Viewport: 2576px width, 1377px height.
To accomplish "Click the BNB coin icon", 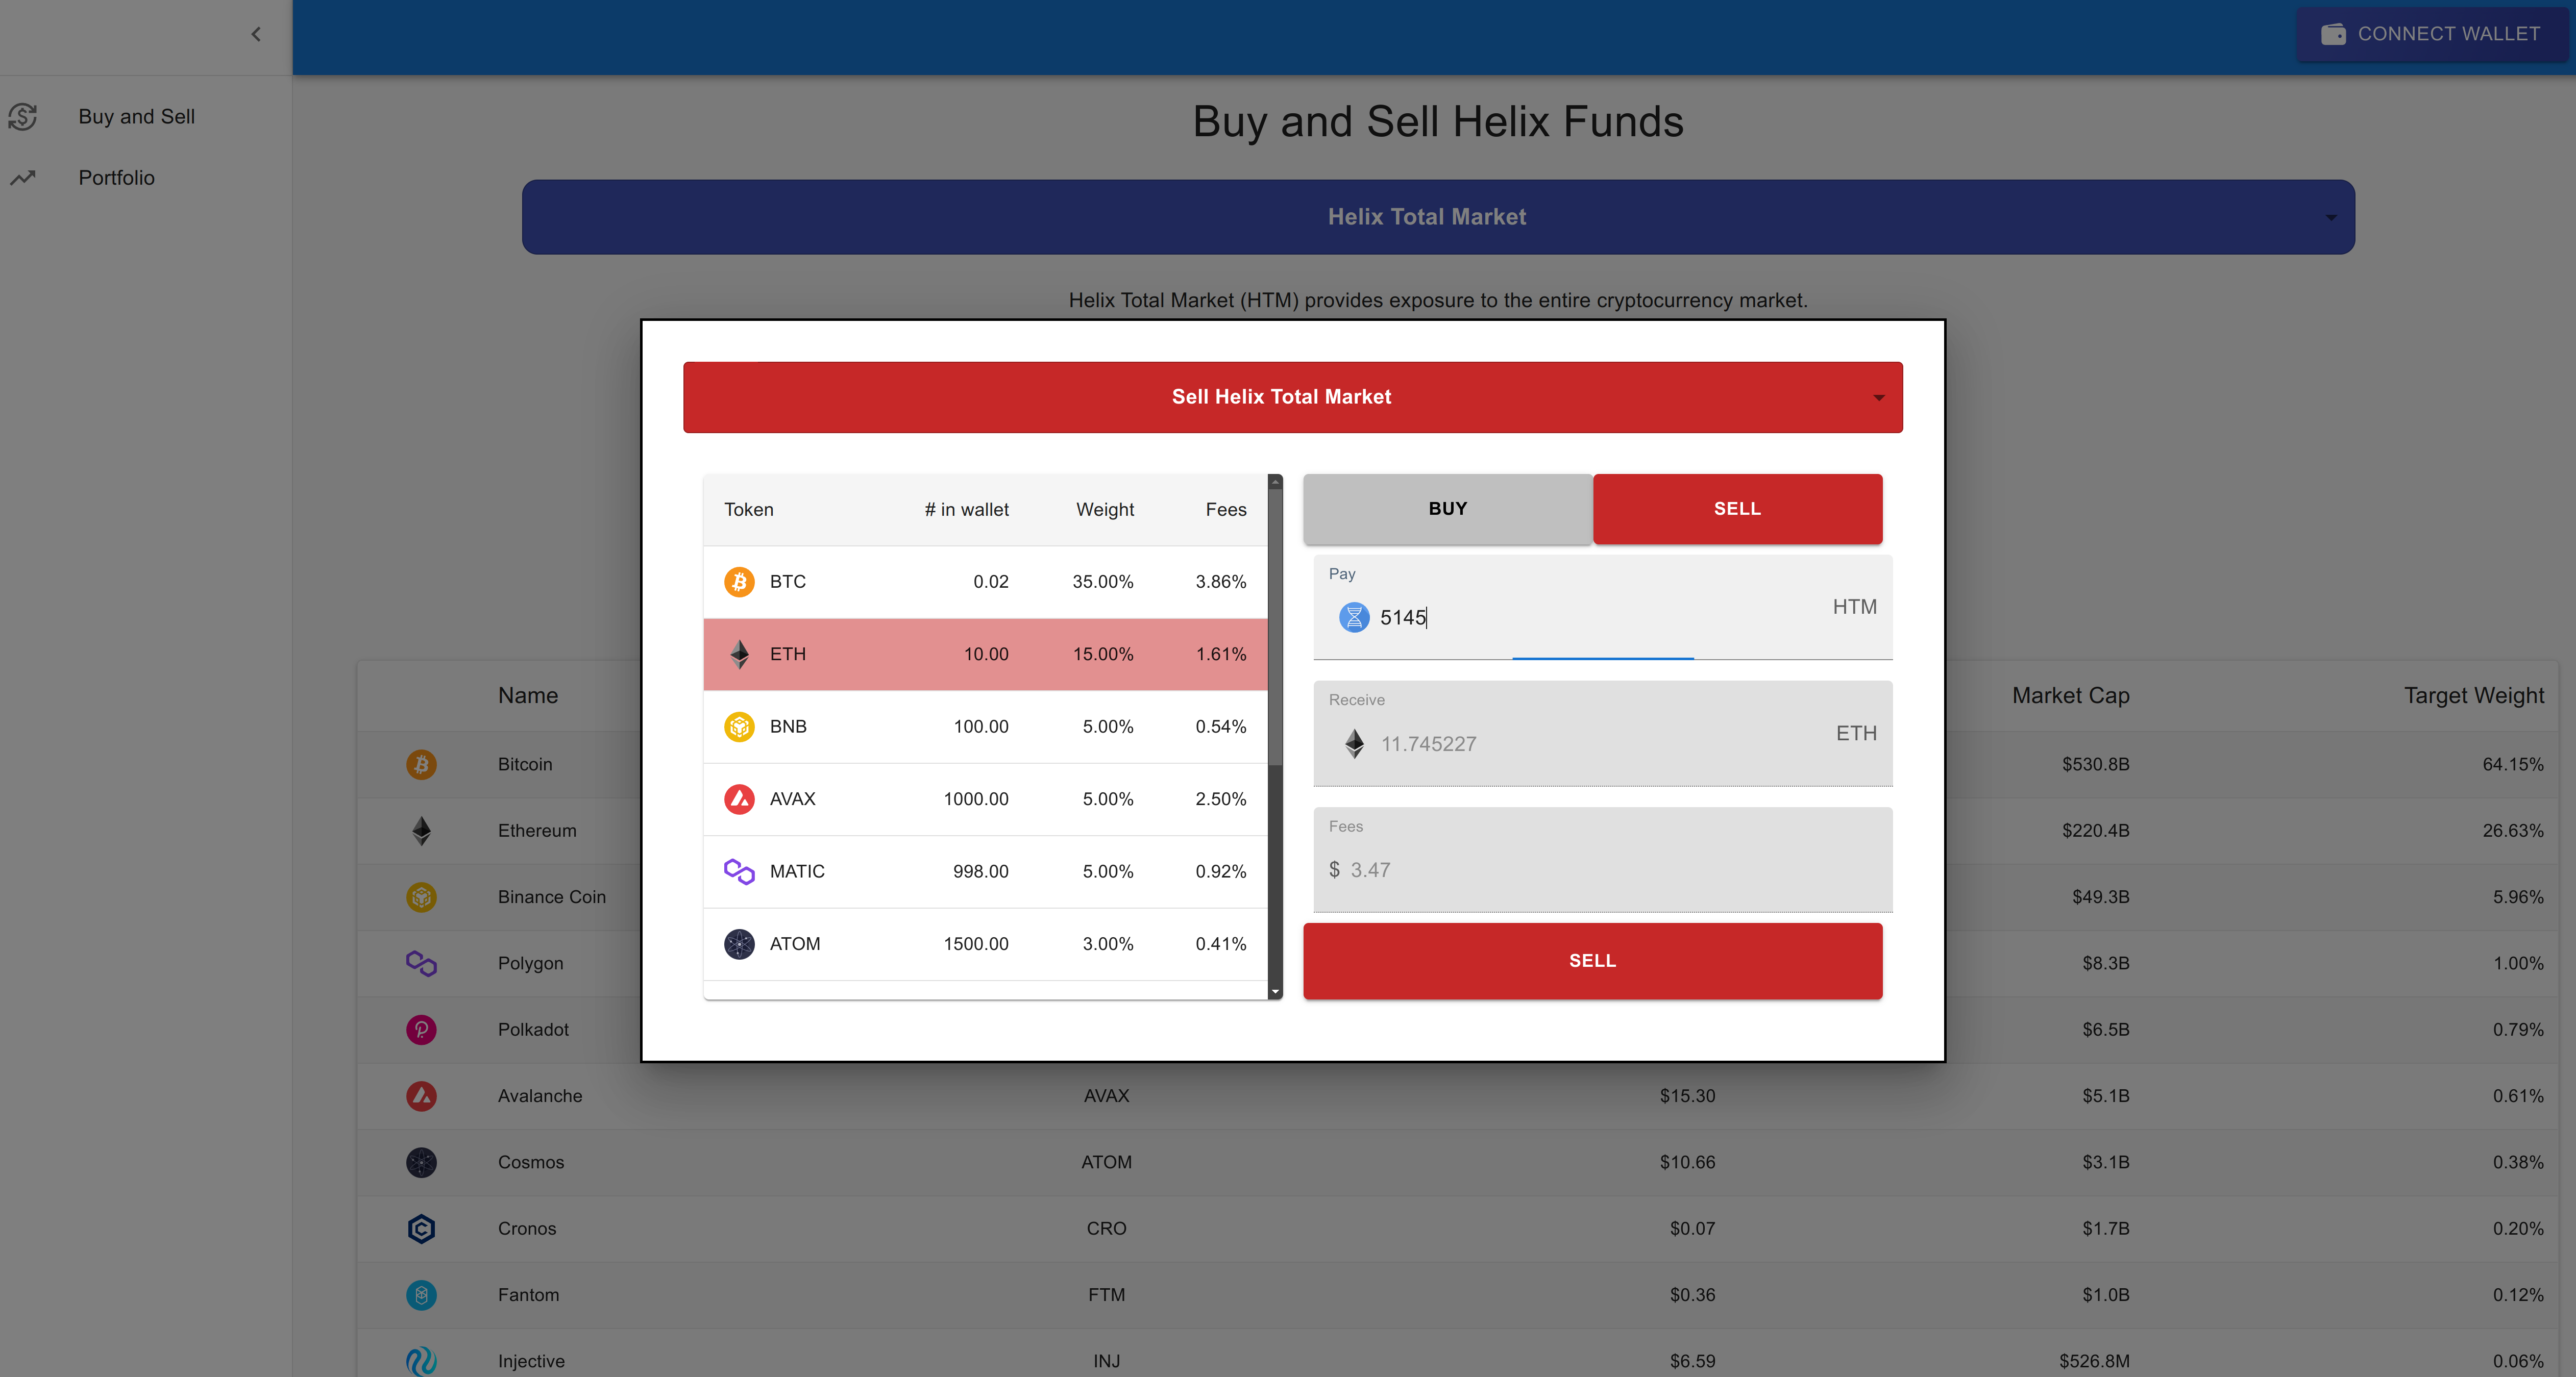I will point(739,727).
